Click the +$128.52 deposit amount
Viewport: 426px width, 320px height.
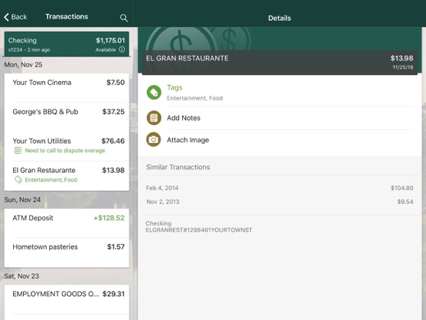[x=109, y=218]
